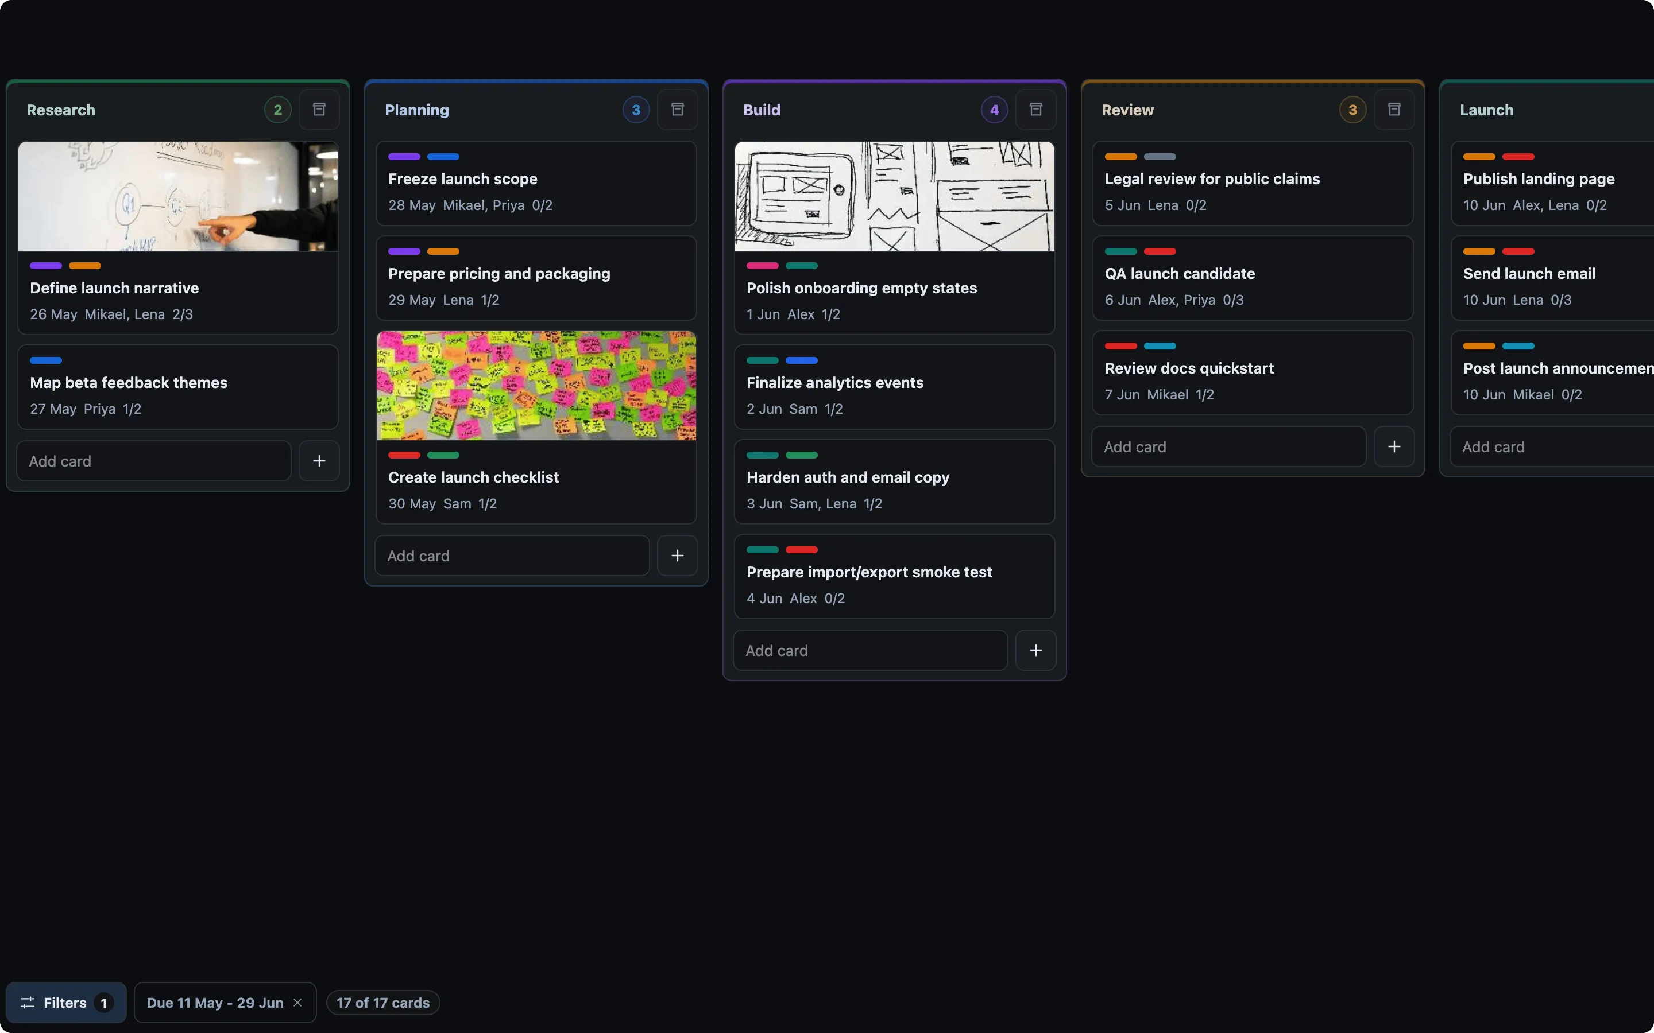Click the plus button in Build column
This screenshot has height=1033, width=1654.
(1035, 650)
